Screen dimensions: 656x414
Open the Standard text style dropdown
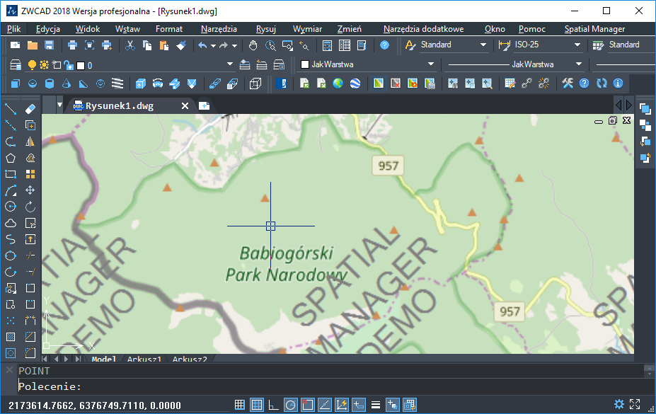[483, 45]
